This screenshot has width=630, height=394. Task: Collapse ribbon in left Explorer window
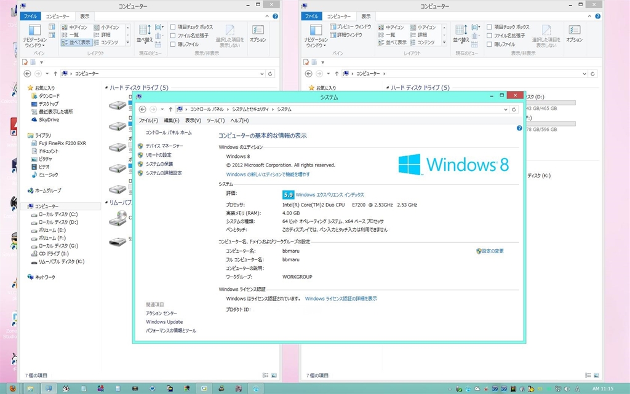coord(267,17)
